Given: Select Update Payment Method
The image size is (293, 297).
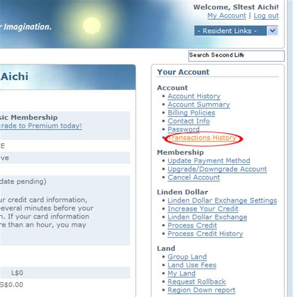Looking at the screenshot, I should click(209, 161).
